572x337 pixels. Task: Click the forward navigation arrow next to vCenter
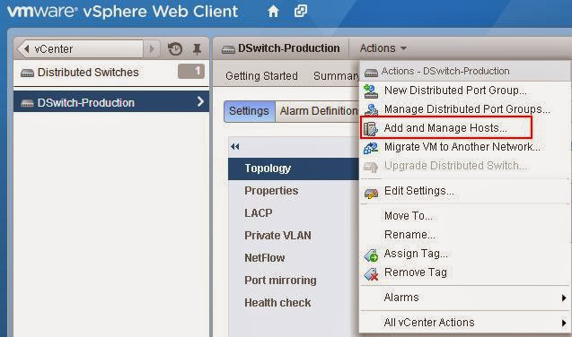pos(152,48)
